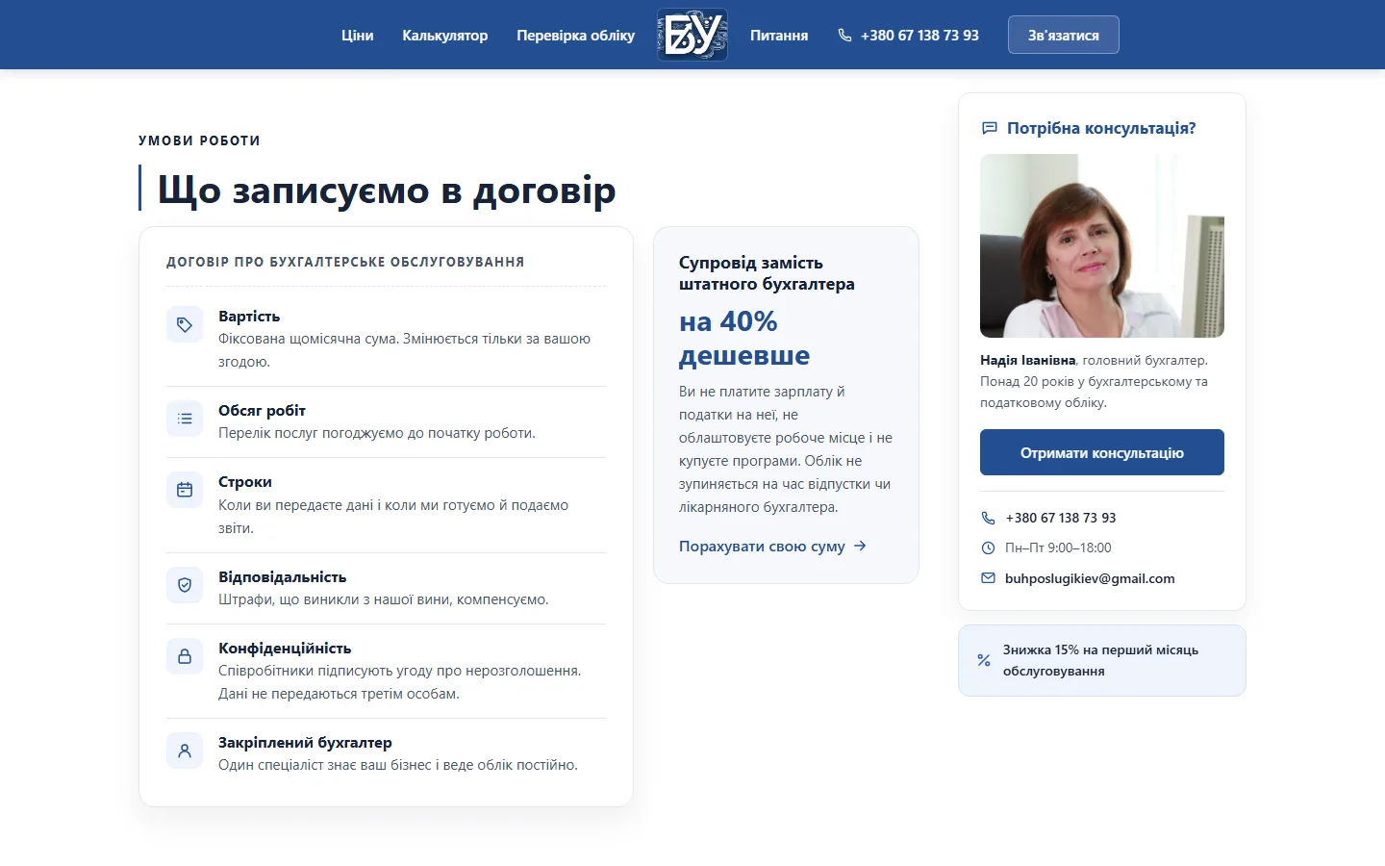
Task: Click the Знижка 15% discount banner text
Action: [1100, 660]
